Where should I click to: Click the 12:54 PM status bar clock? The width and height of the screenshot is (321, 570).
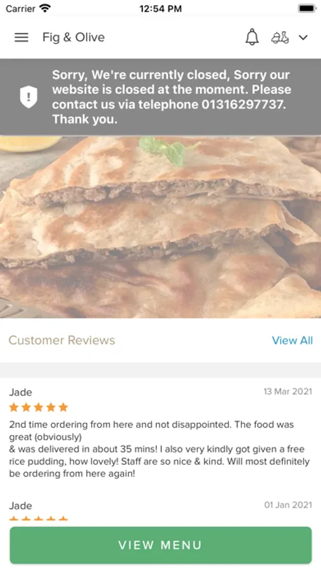click(x=160, y=9)
